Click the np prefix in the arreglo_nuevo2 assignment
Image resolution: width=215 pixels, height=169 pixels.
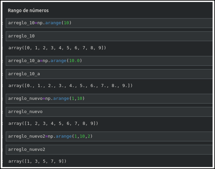click(50, 136)
